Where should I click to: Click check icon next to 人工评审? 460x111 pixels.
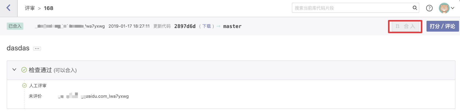pyautogui.click(x=24, y=86)
